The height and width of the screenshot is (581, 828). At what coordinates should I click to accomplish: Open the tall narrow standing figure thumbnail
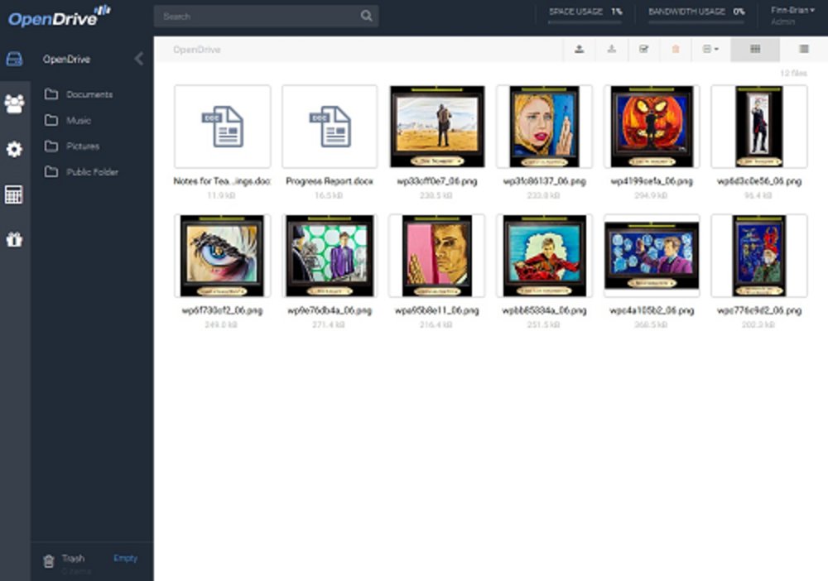[x=758, y=127]
